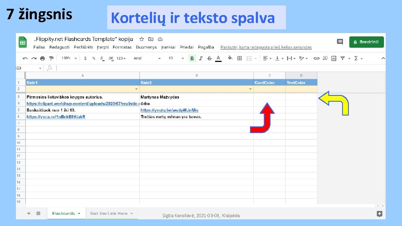
Task: Toggle strikethrough formatting
Action: coord(209,59)
